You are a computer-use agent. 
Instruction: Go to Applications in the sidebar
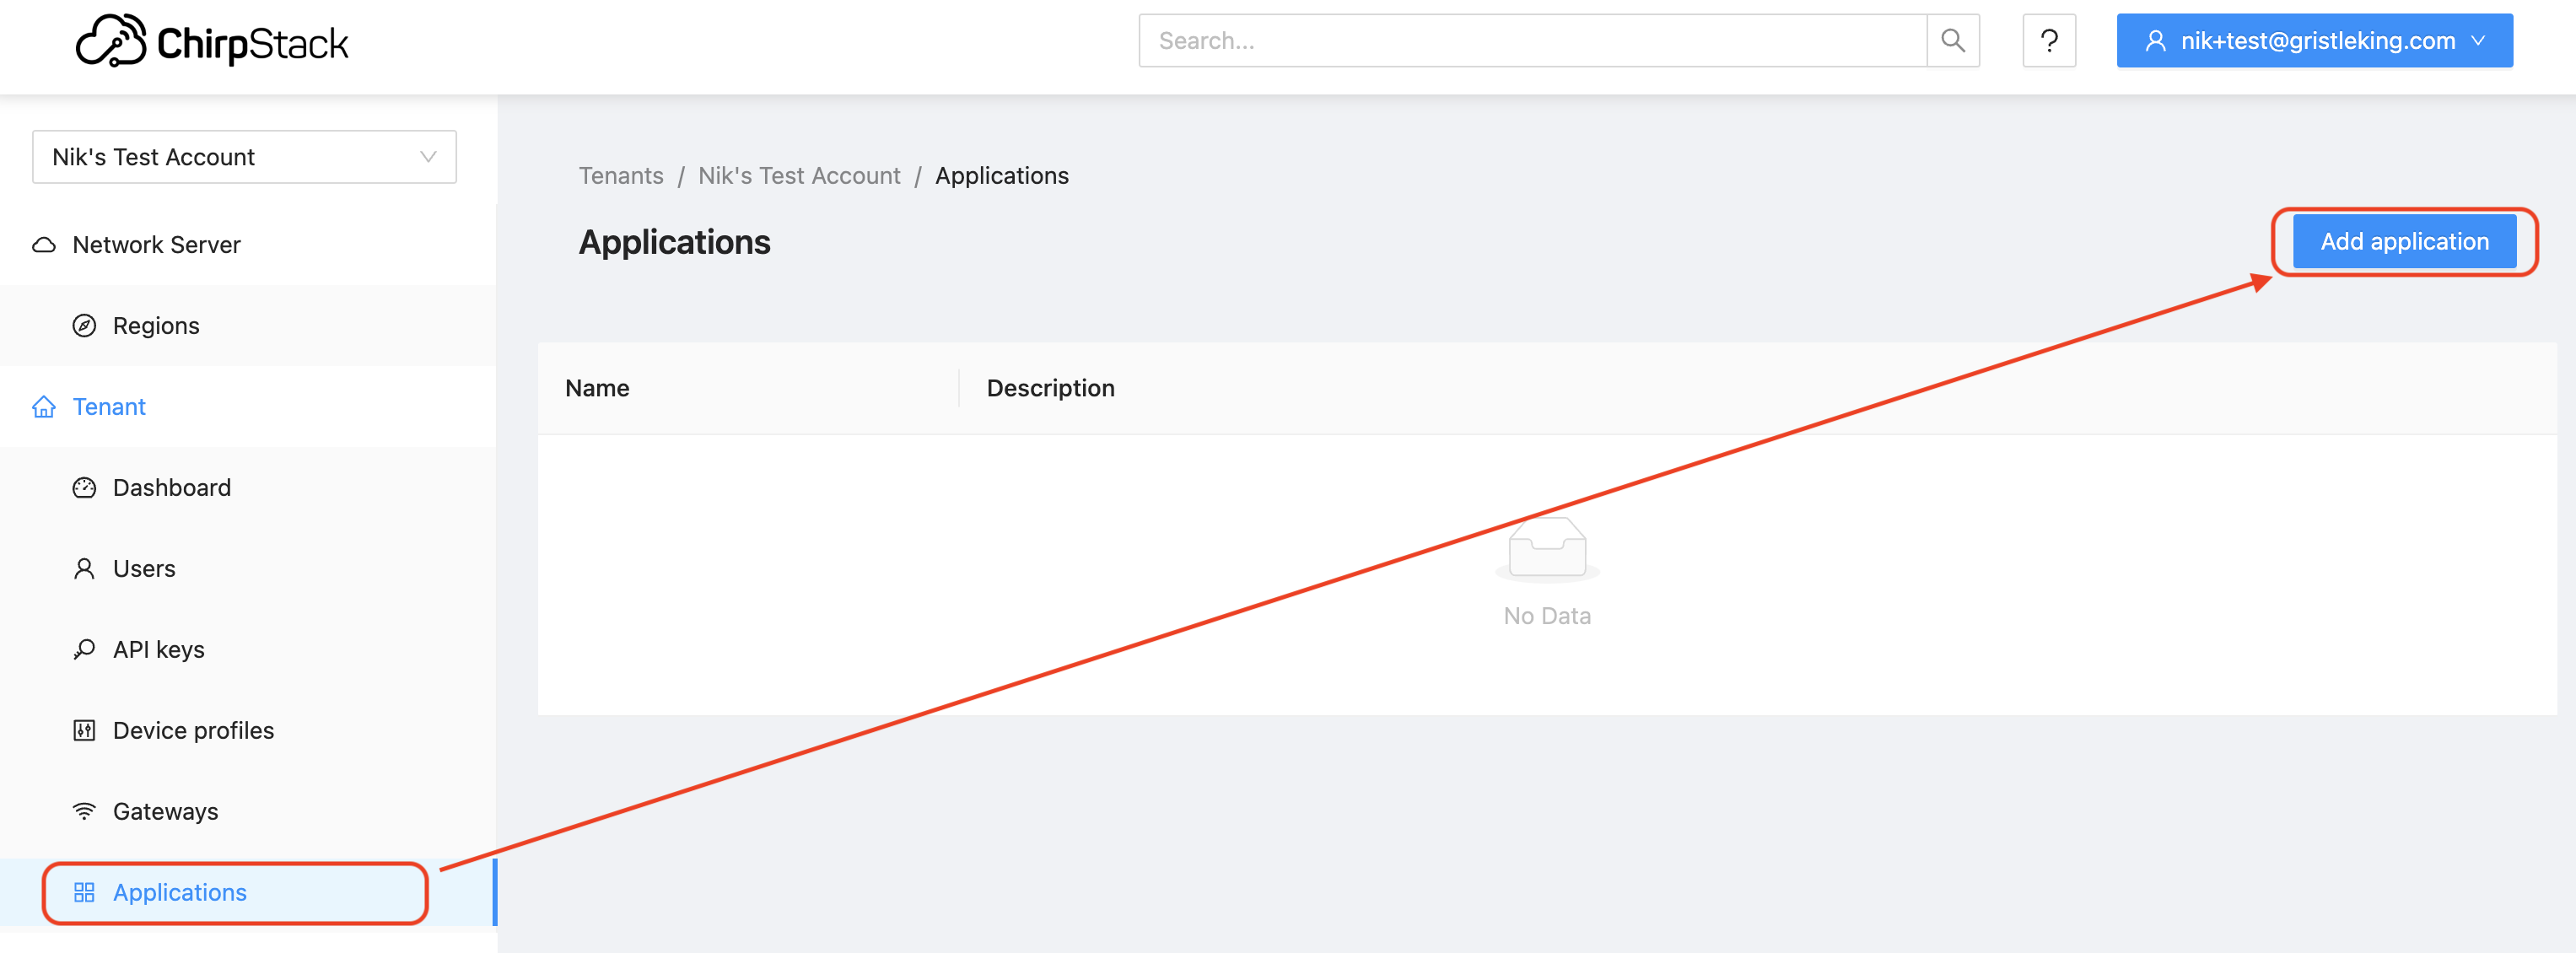pos(180,893)
